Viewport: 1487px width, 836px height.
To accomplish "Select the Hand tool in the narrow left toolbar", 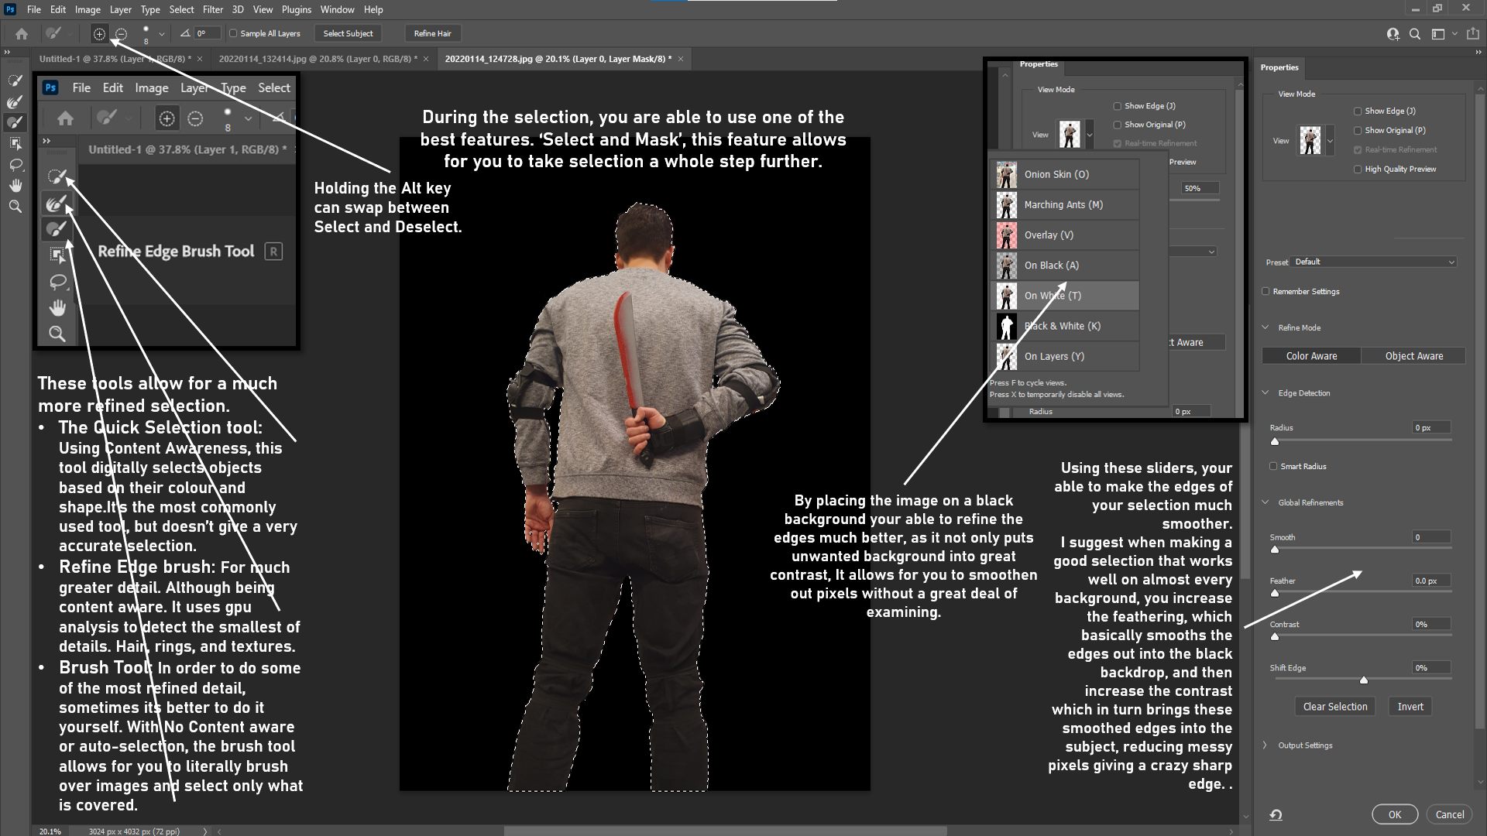I will [15, 186].
